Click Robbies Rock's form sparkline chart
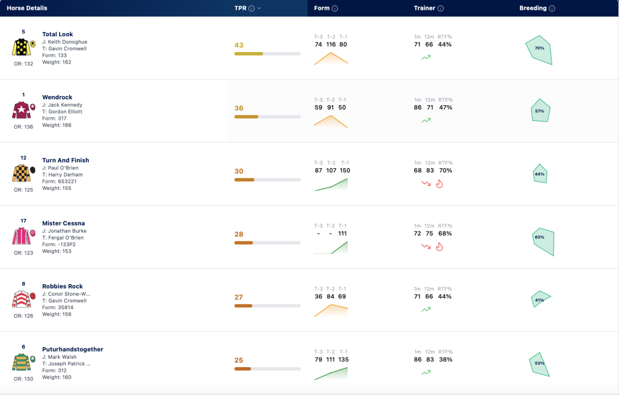Screen dimensions: 619x395 coord(331,310)
